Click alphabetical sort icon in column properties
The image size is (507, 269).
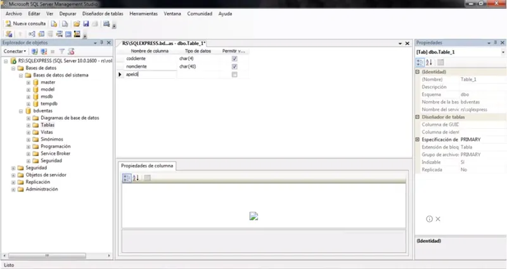pyautogui.click(x=136, y=178)
